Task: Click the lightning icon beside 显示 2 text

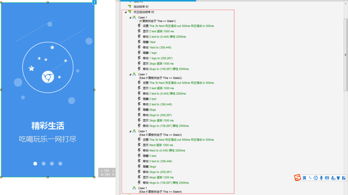Action: [139, 31]
